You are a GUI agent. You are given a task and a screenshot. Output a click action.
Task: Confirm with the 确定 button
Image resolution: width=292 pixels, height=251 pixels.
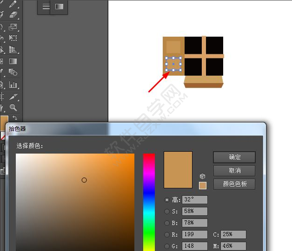coord(234,157)
